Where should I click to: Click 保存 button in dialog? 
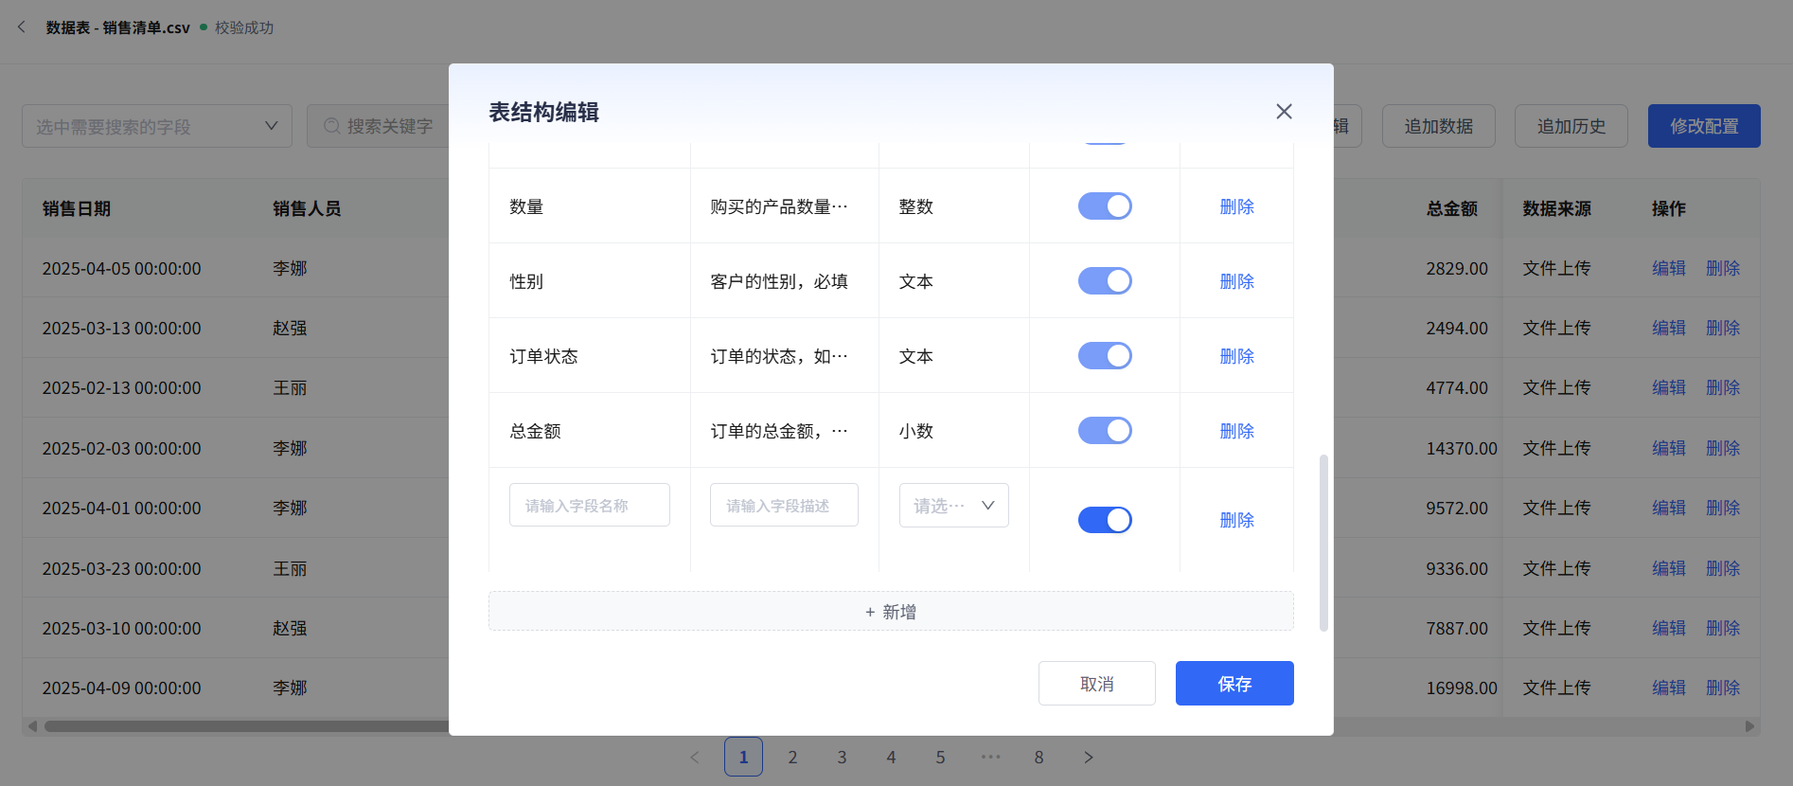[x=1234, y=684]
